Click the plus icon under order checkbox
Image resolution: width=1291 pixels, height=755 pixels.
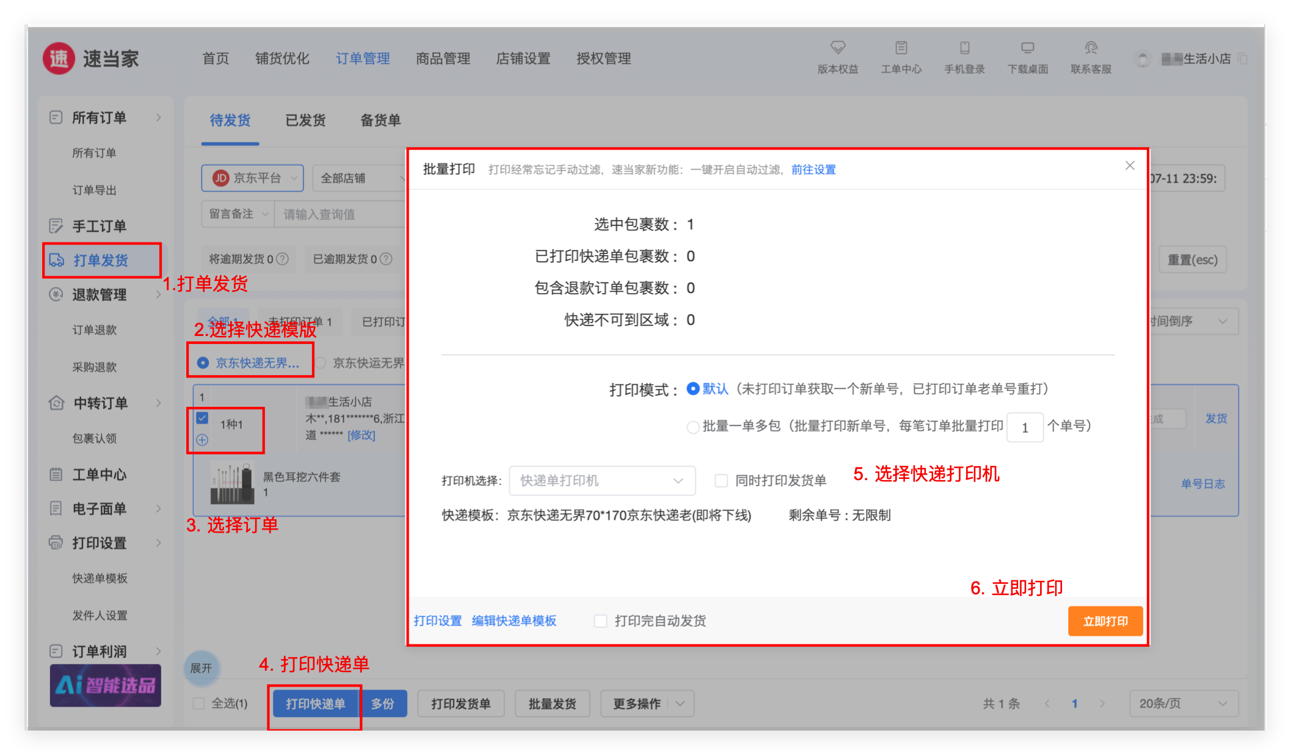tap(202, 440)
